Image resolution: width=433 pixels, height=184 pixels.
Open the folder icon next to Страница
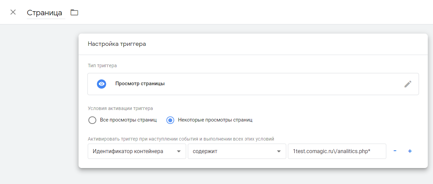point(74,13)
